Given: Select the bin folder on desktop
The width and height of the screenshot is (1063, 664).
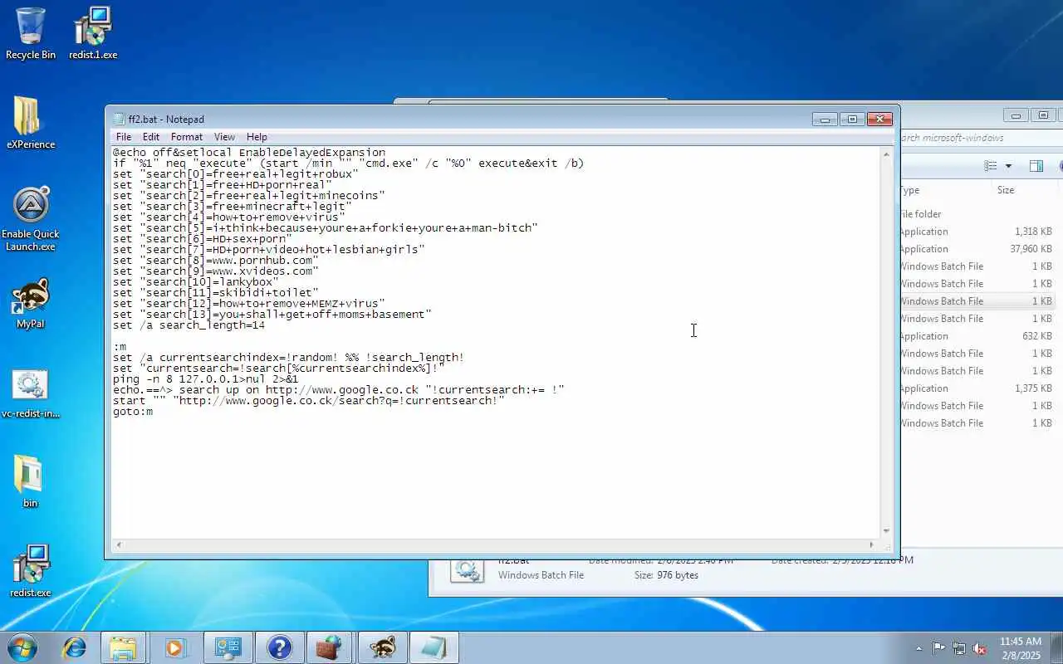Looking at the screenshot, I should click(x=31, y=481).
